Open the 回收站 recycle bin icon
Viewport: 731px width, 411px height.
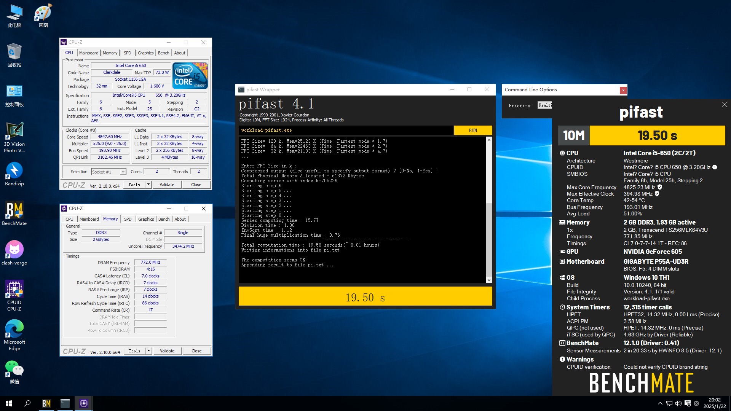[x=14, y=56]
